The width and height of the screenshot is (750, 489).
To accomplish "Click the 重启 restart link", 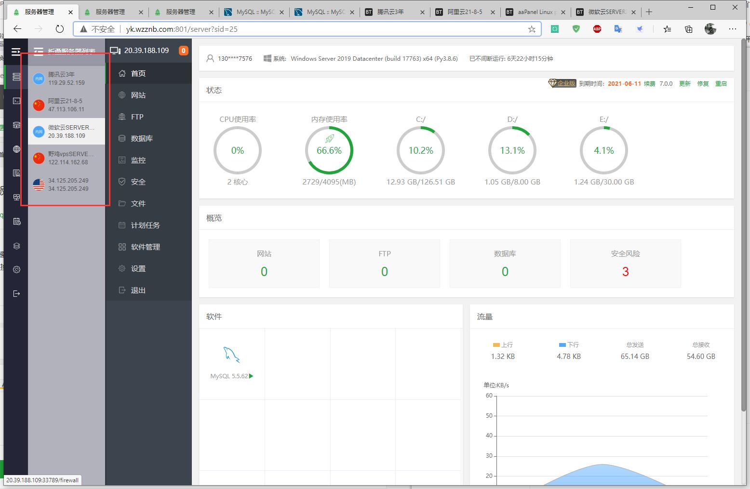I will point(721,84).
